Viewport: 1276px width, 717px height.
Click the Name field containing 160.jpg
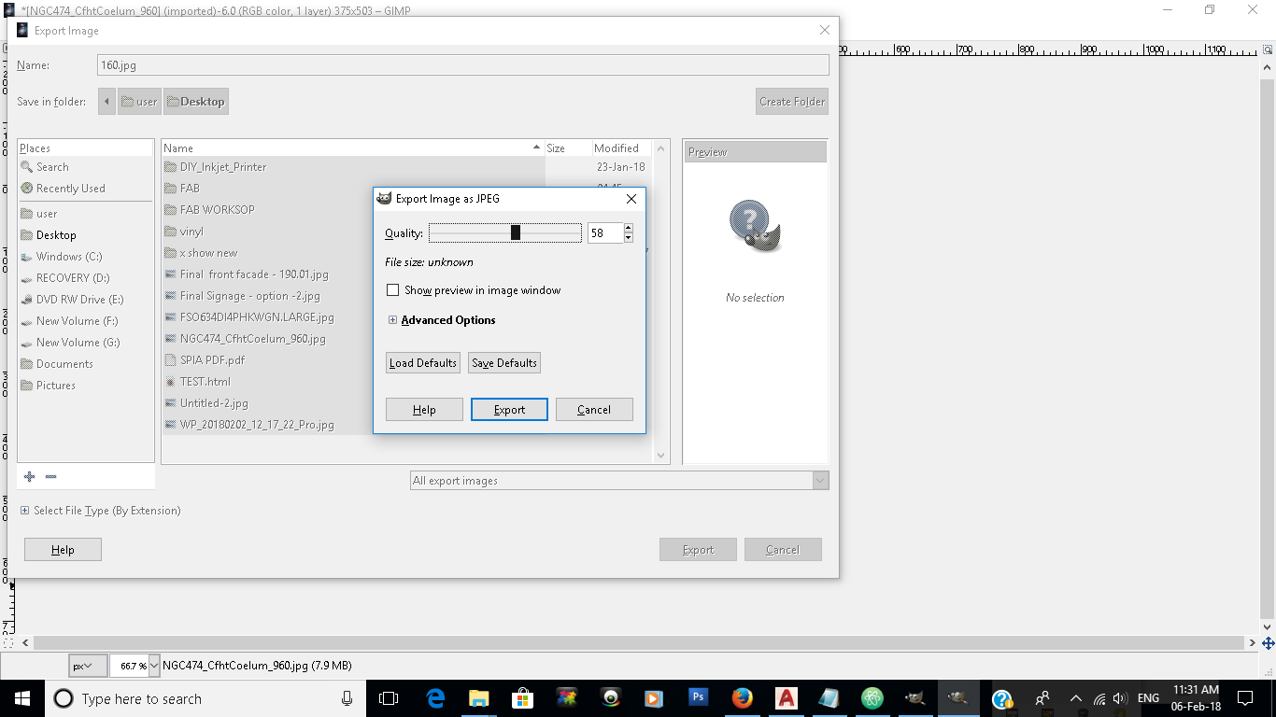pyautogui.click(x=463, y=65)
